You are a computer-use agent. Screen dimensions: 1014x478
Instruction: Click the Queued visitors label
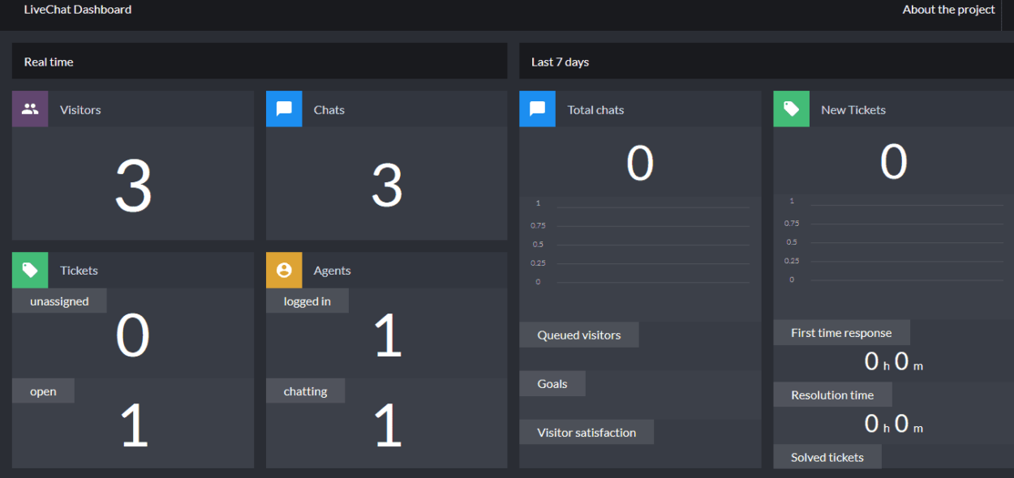pos(579,335)
